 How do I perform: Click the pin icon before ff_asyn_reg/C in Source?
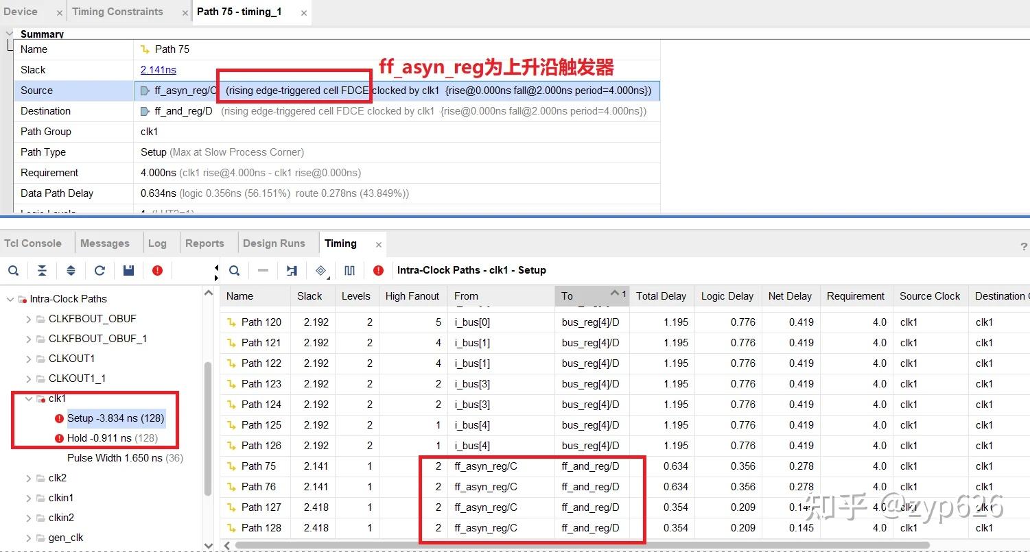[x=145, y=91]
